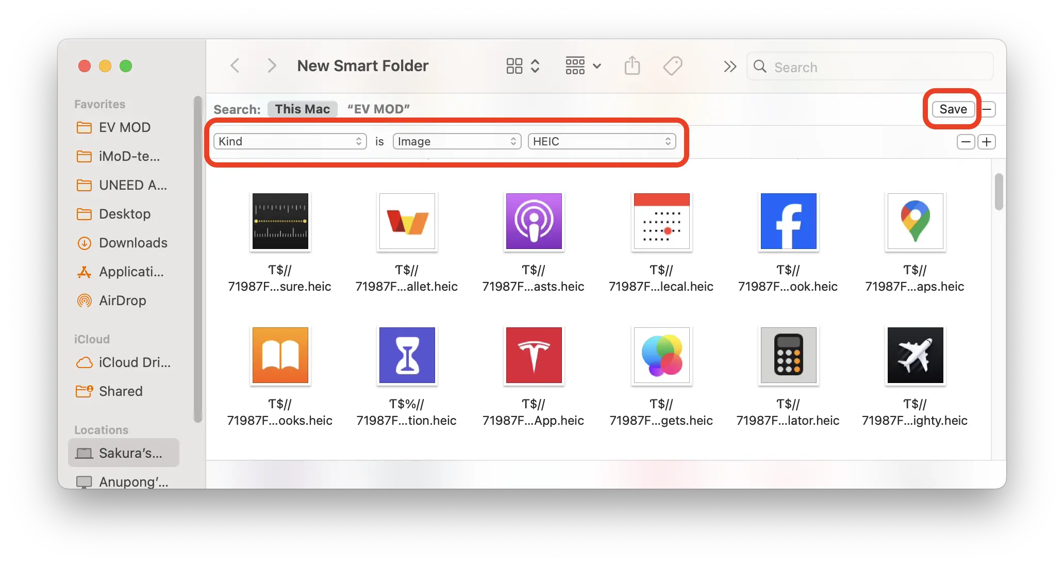
Task: Go back with the left chevron
Action: pyautogui.click(x=235, y=66)
